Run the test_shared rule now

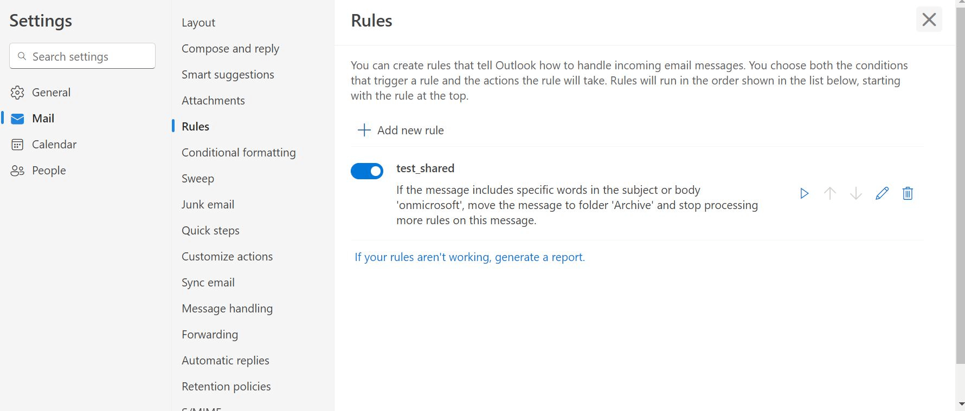point(804,193)
